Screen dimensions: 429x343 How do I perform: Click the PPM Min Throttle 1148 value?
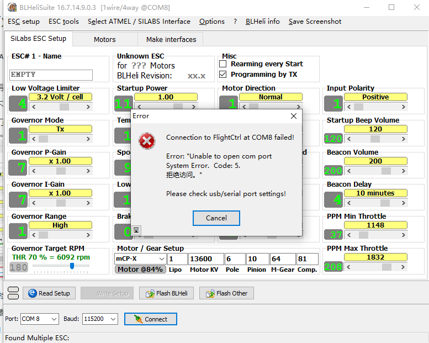(375, 225)
